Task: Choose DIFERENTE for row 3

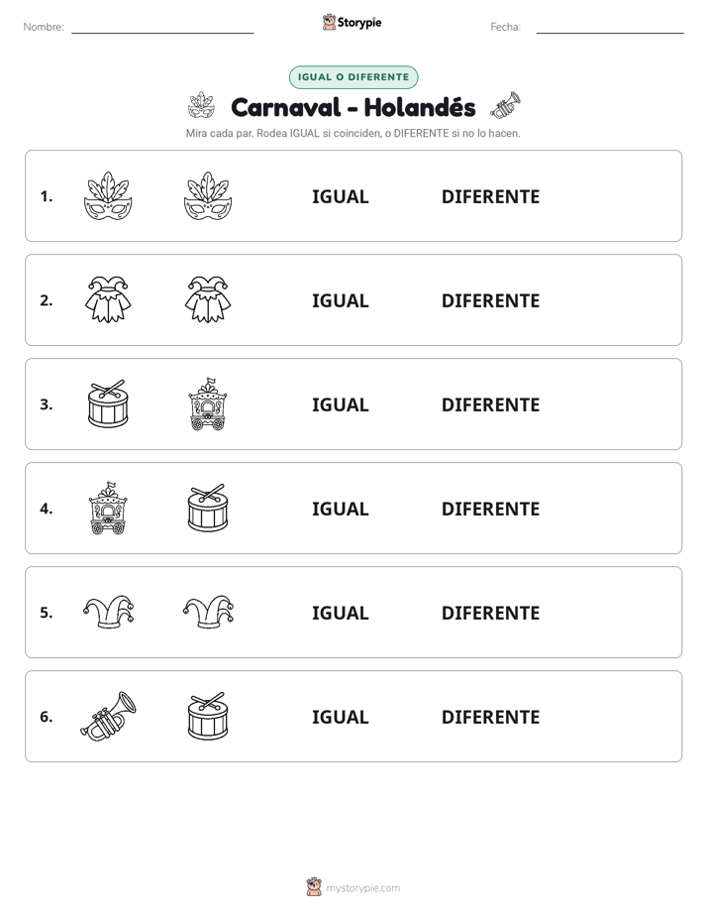Action: [490, 404]
